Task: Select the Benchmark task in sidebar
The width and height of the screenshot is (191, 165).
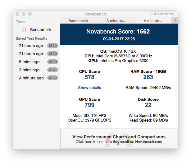Action: point(36,29)
